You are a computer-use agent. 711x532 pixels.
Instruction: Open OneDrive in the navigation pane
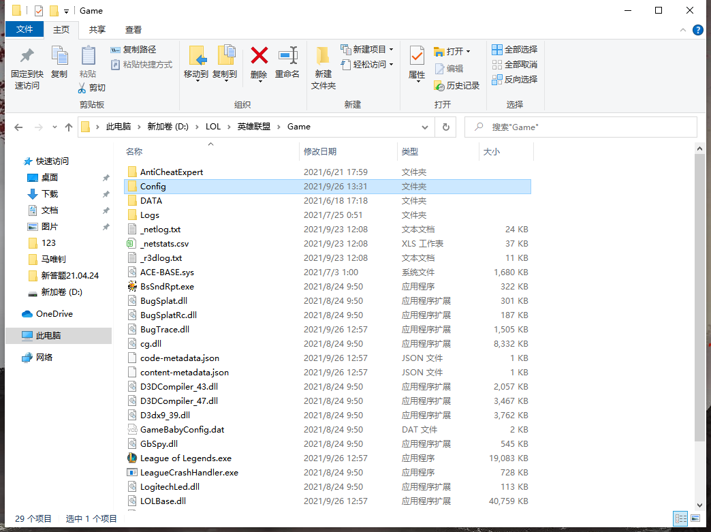pos(54,314)
